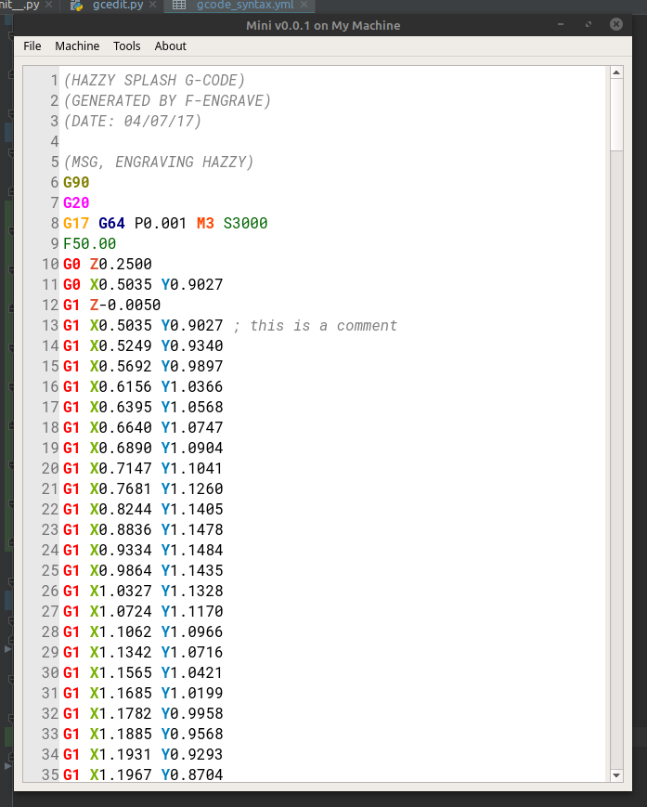Click X1.1062 on line 28

121,632
